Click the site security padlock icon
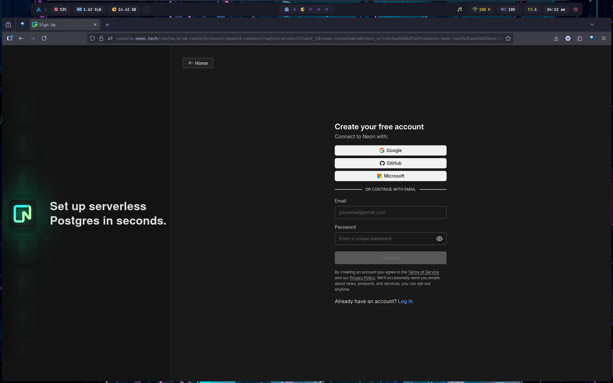 point(101,38)
